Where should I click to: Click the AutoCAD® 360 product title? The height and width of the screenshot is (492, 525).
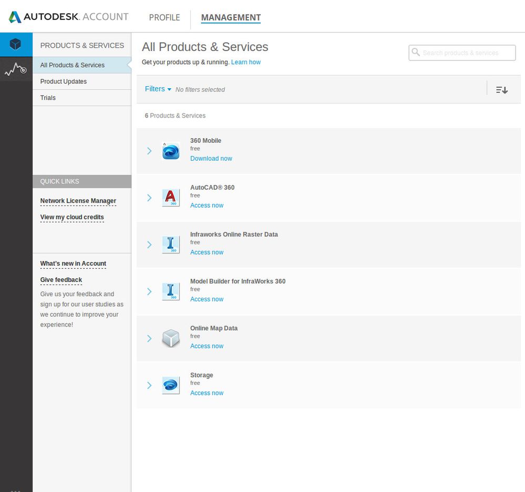[x=212, y=187]
